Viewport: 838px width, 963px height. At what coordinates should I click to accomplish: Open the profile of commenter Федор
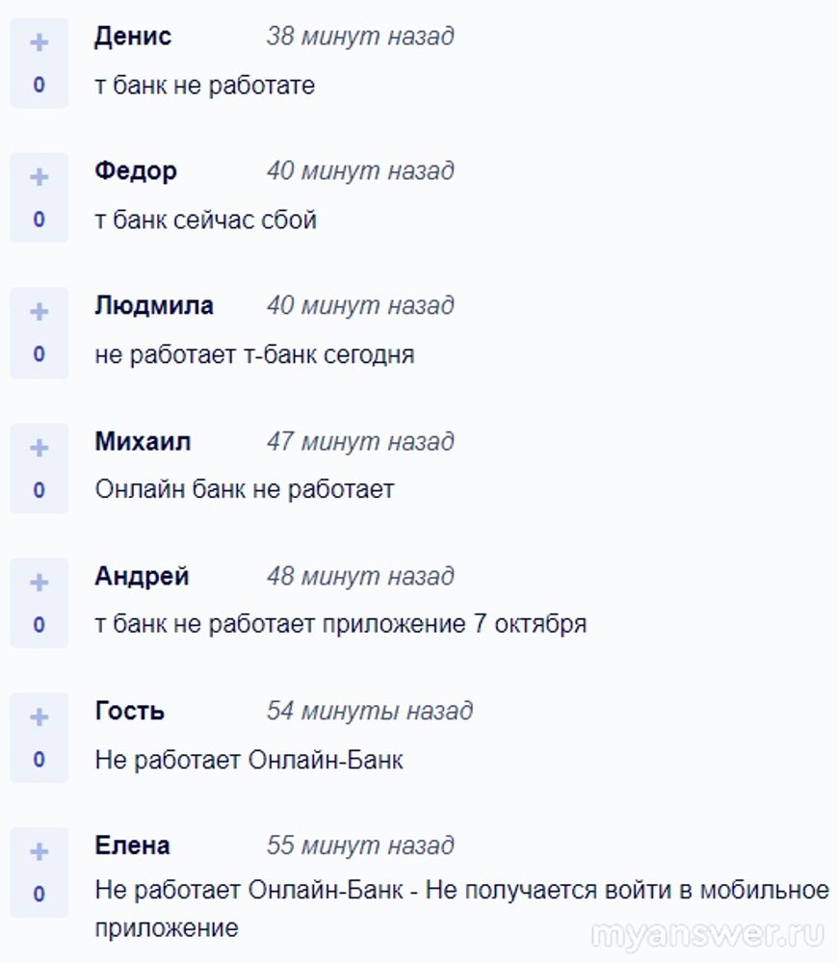click(136, 171)
